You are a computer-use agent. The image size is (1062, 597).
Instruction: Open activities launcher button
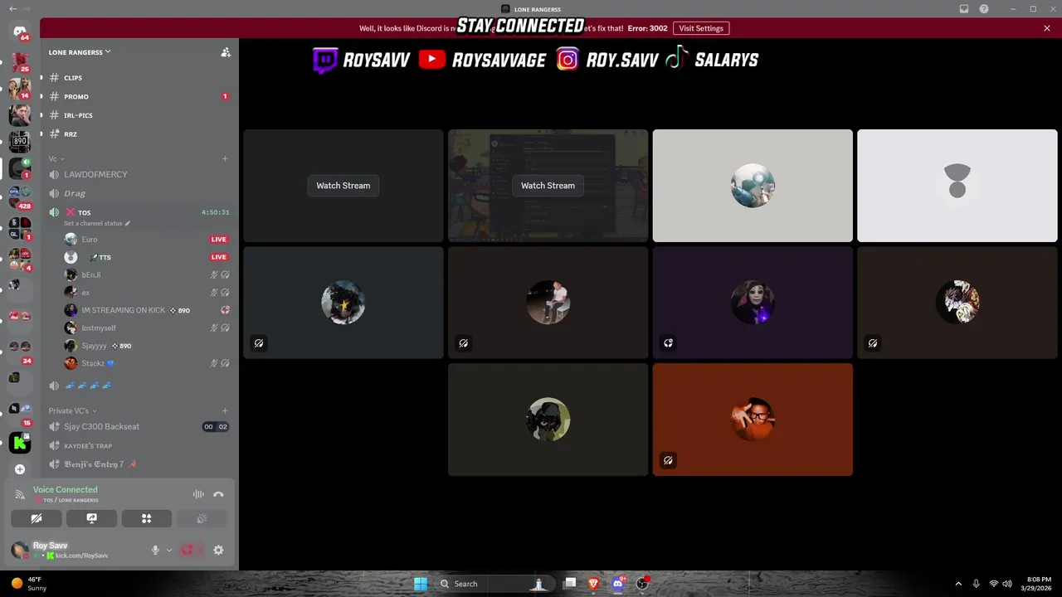(x=146, y=518)
